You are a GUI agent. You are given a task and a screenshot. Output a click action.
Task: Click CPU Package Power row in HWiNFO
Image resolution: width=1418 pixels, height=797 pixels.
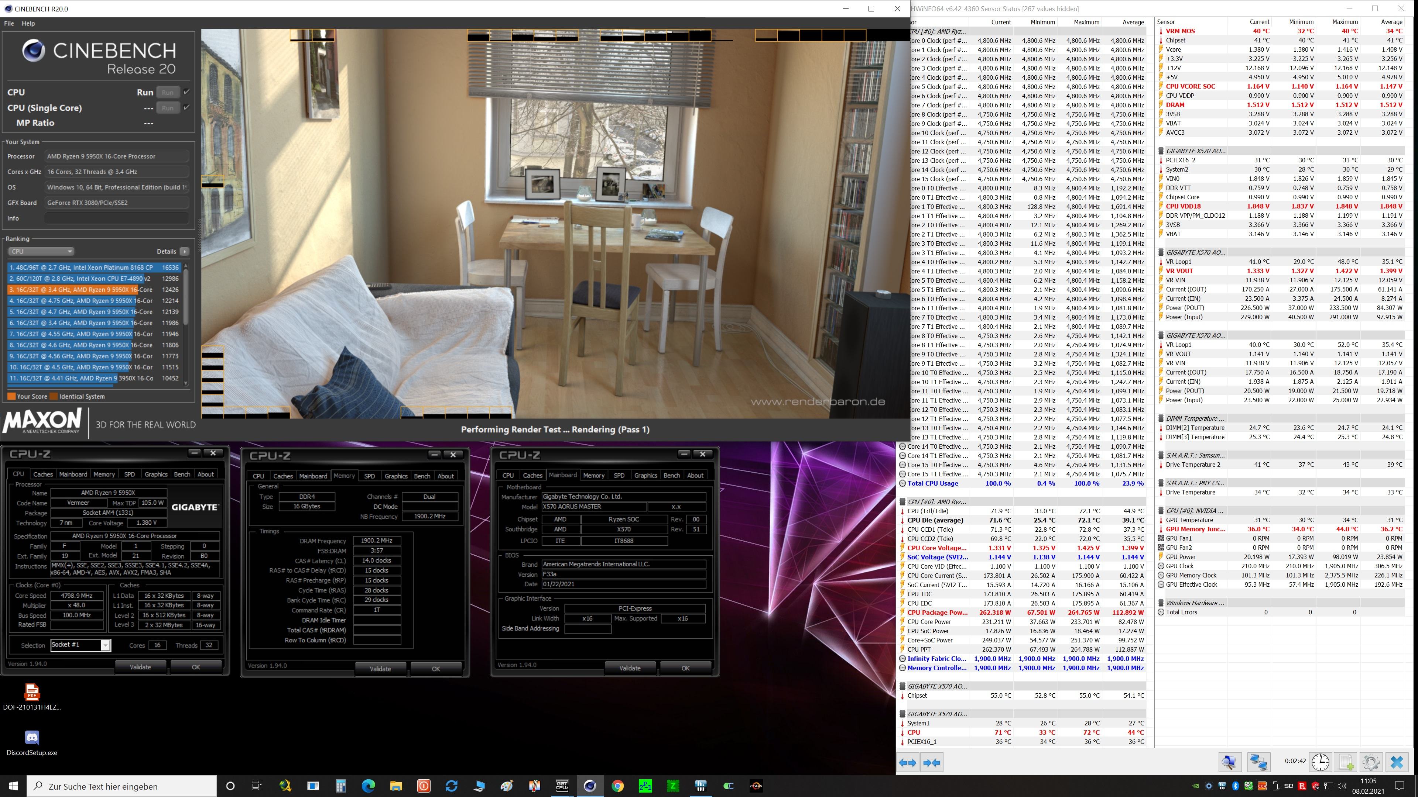point(1022,612)
